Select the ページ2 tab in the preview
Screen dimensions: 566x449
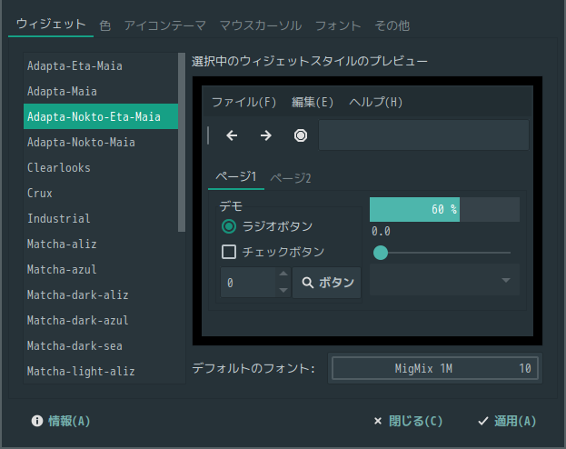coord(291,178)
